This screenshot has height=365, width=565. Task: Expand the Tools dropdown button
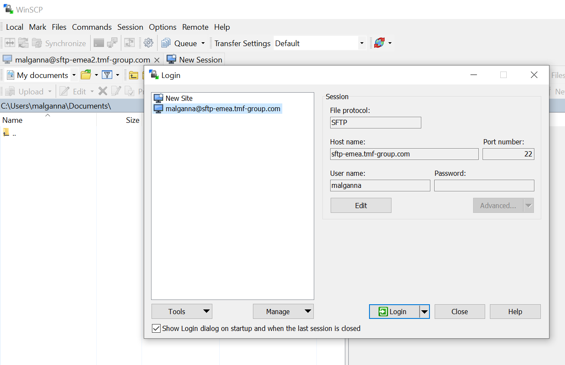click(x=182, y=312)
